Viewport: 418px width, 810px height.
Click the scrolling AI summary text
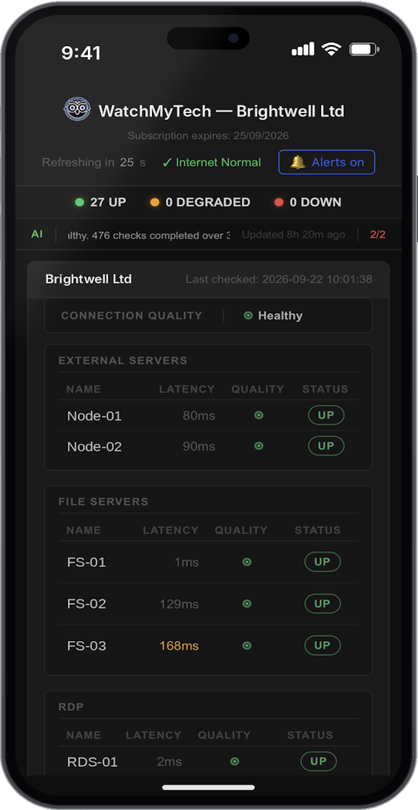point(149,235)
